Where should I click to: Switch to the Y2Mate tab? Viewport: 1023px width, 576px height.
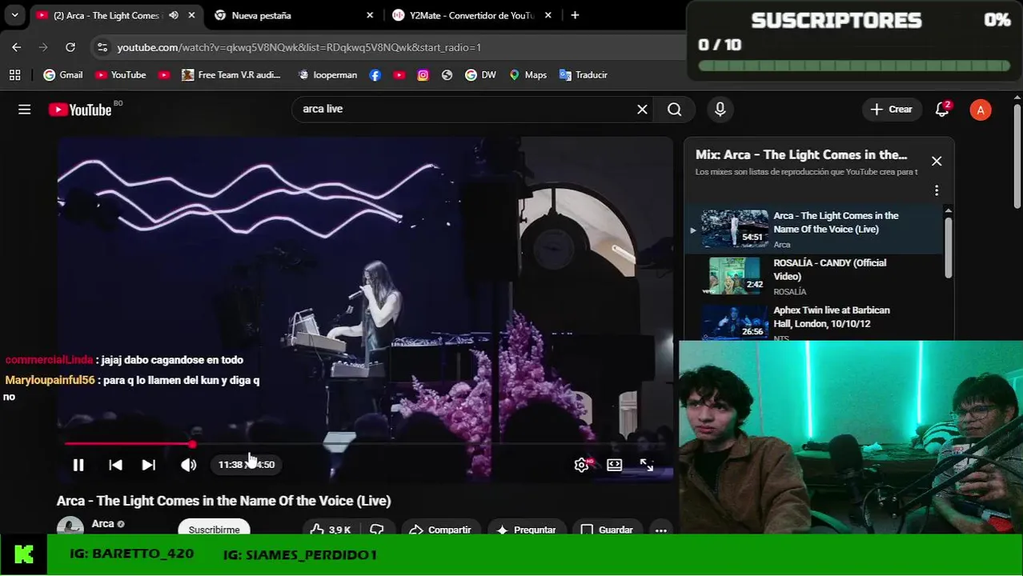pyautogui.click(x=472, y=15)
